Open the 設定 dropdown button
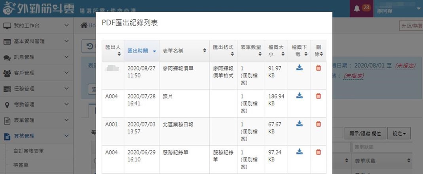 point(399,133)
